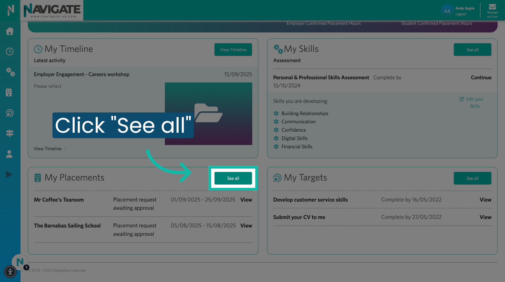Image resolution: width=505 pixels, height=282 pixels.
Task: Click 05/08/2025 - 15/08/2025 date range
Action: point(203,225)
